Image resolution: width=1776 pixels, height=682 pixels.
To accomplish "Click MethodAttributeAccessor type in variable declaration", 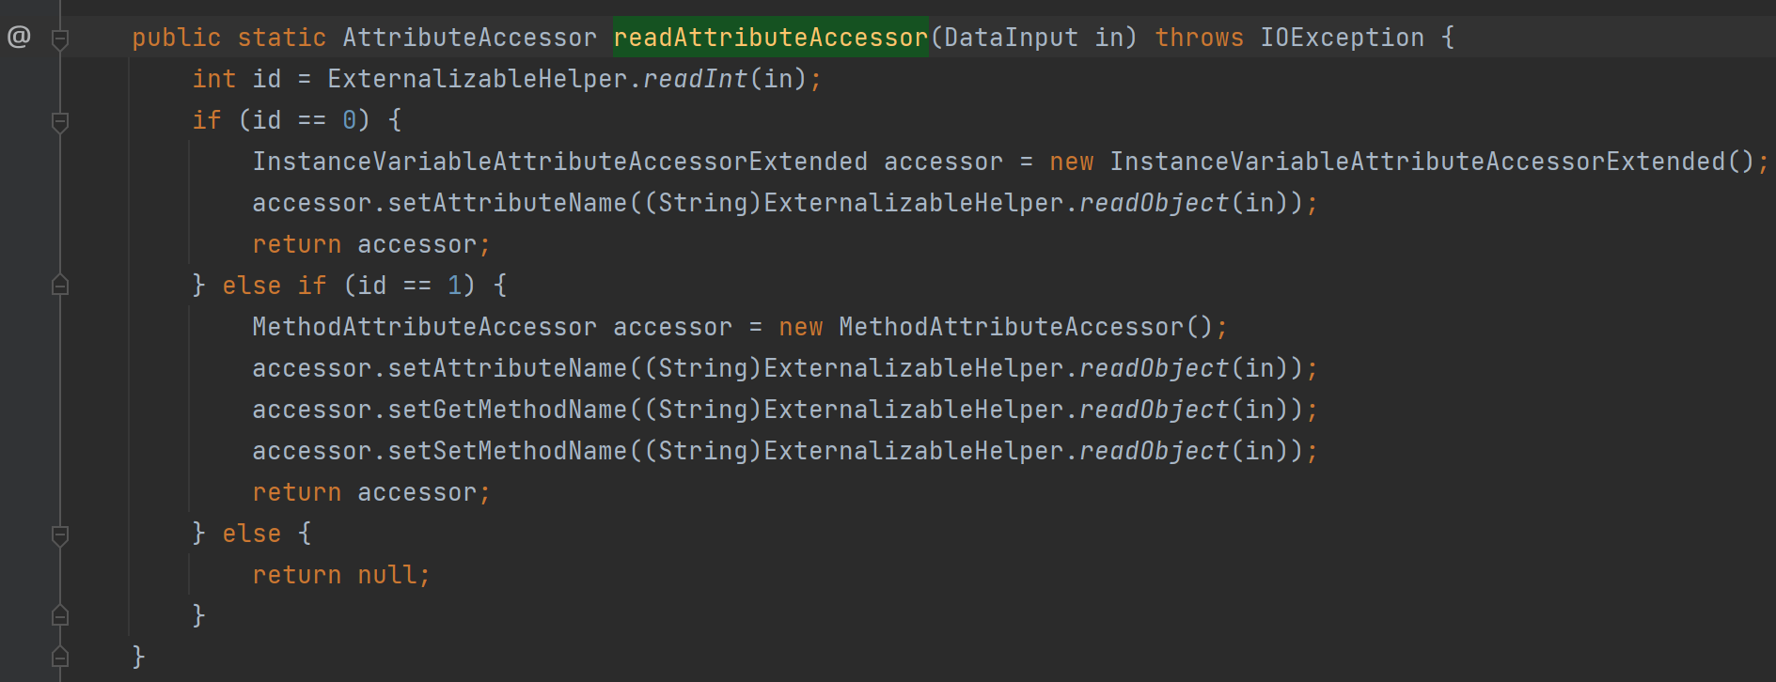I will [424, 327].
